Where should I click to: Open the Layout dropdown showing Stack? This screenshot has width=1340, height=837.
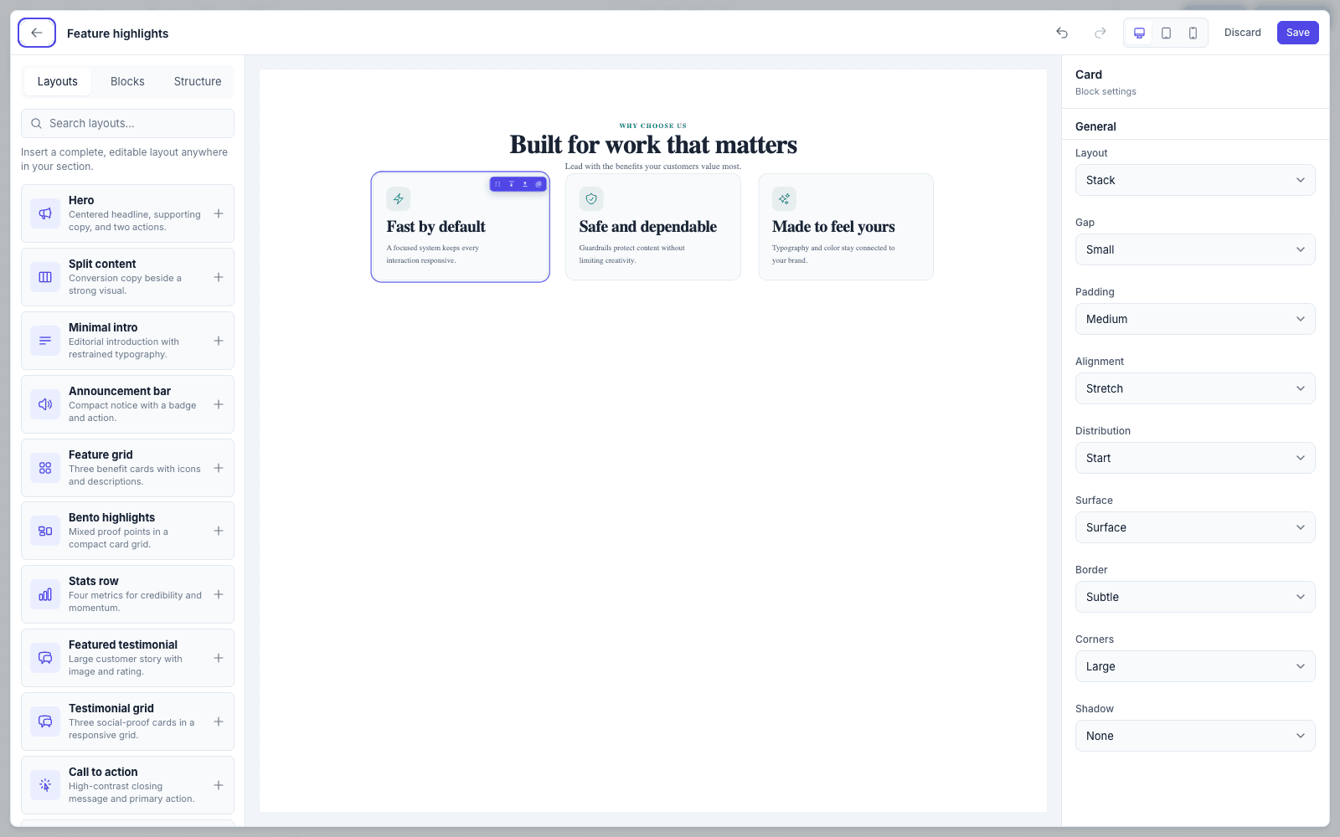1195,180
